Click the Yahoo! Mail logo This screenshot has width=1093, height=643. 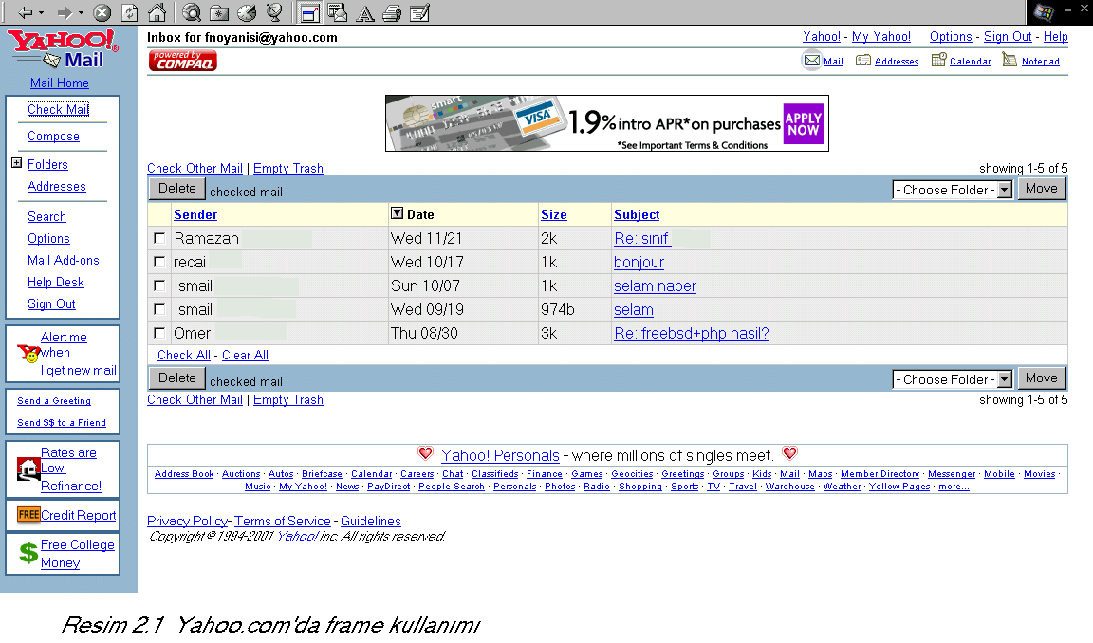tap(63, 48)
